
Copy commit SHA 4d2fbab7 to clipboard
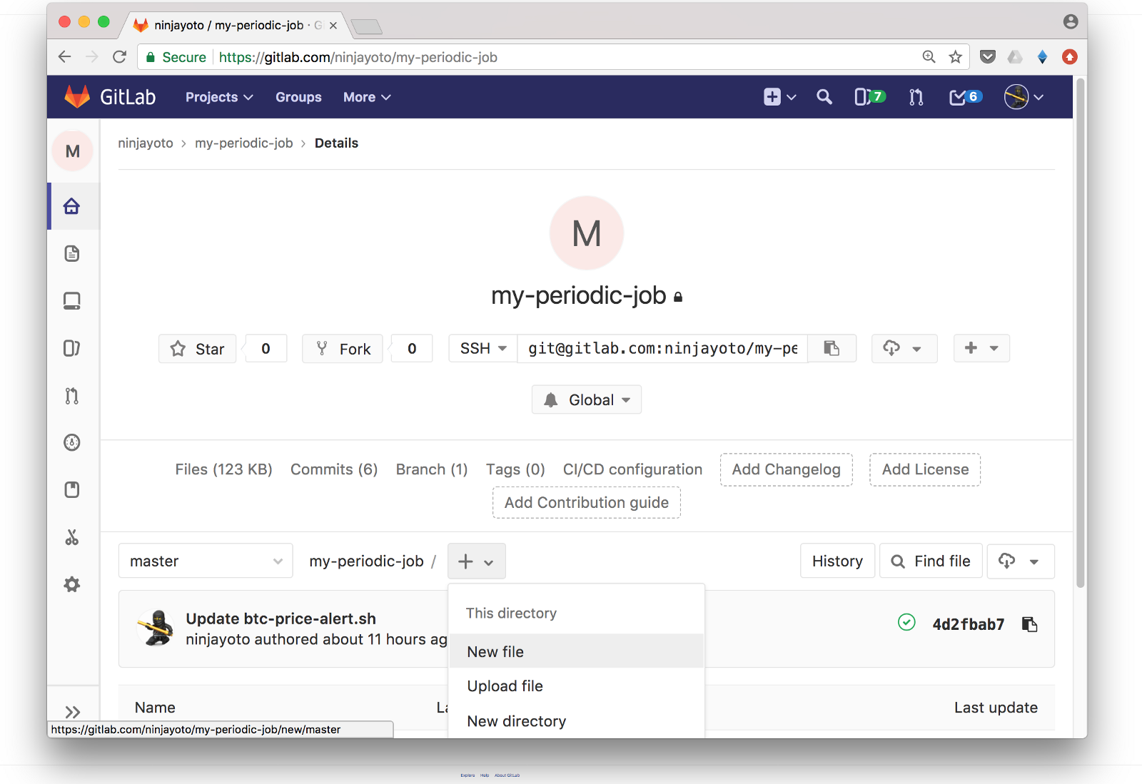point(1029,625)
